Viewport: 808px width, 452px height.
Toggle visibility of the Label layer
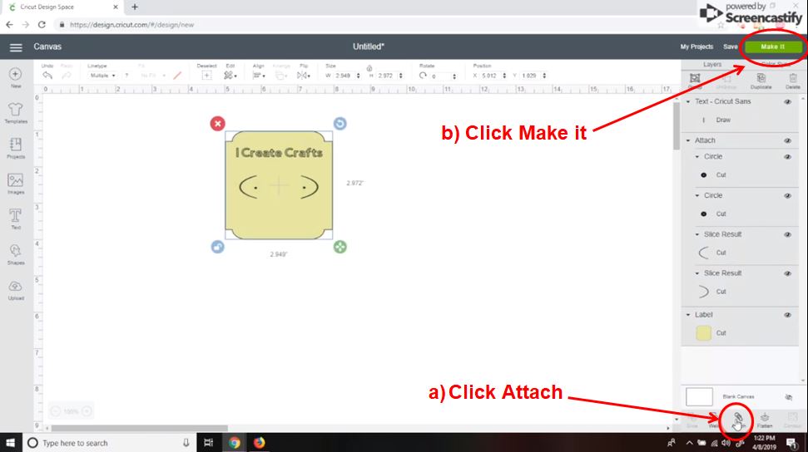pyautogui.click(x=787, y=315)
